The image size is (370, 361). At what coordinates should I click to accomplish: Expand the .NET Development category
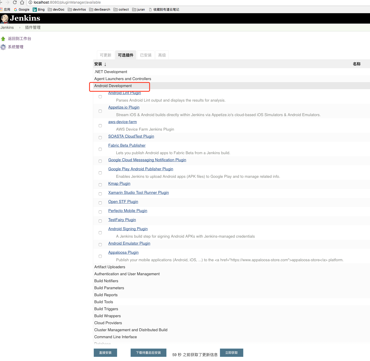(111, 72)
